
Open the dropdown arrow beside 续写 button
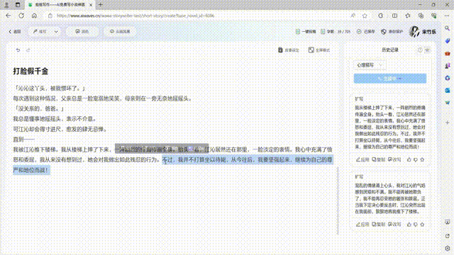[x=56, y=31]
